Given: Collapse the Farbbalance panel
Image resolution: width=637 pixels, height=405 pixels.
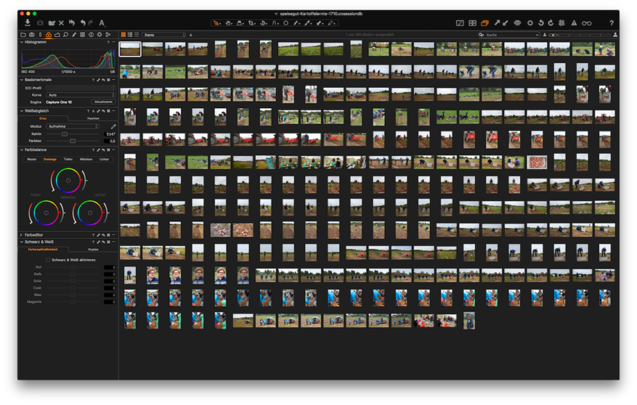Looking at the screenshot, I should click(x=21, y=149).
